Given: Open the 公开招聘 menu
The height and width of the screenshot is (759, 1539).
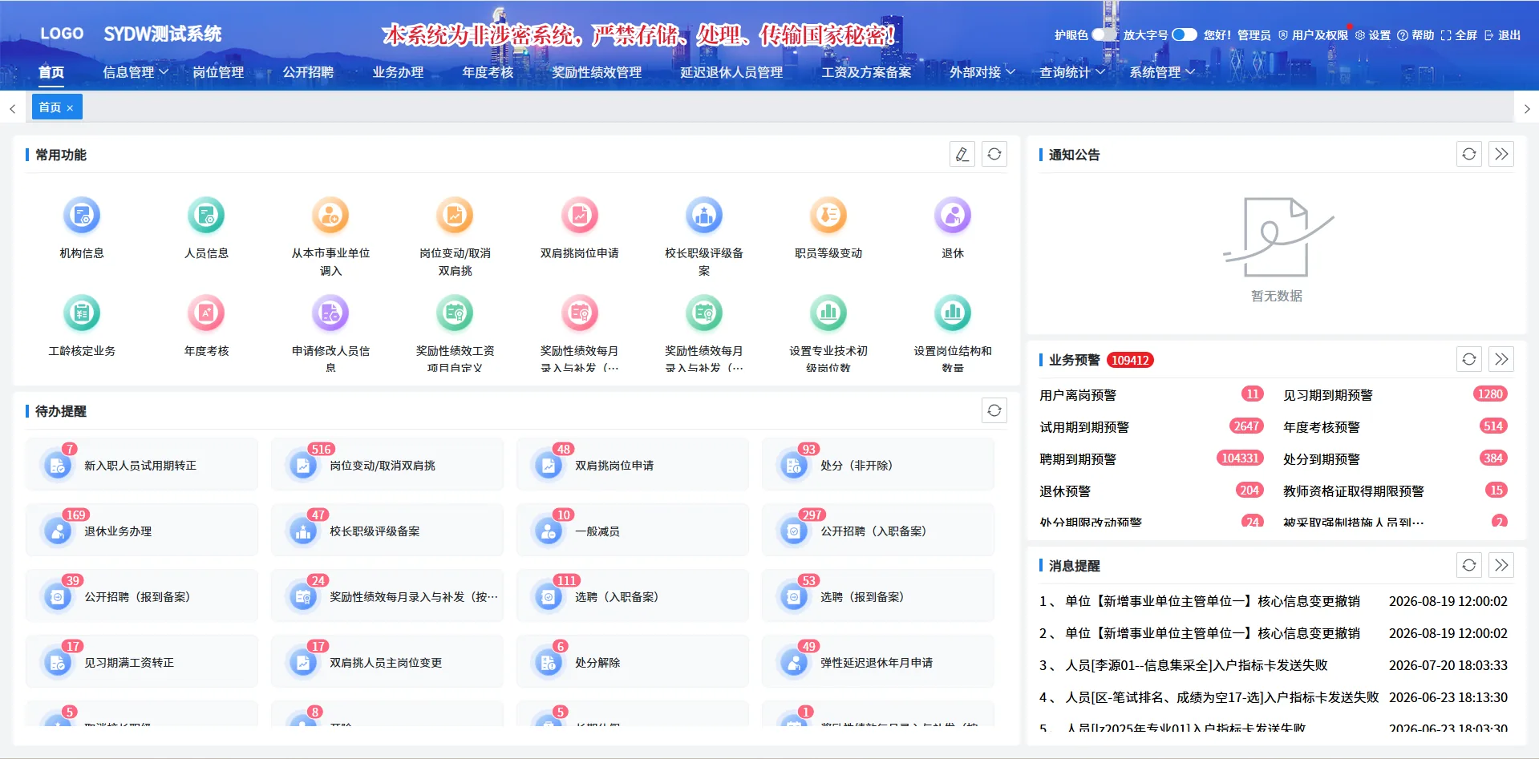Looking at the screenshot, I should click(308, 72).
